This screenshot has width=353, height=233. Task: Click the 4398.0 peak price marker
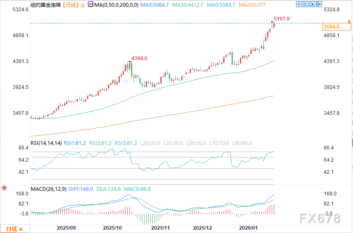[x=139, y=58]
